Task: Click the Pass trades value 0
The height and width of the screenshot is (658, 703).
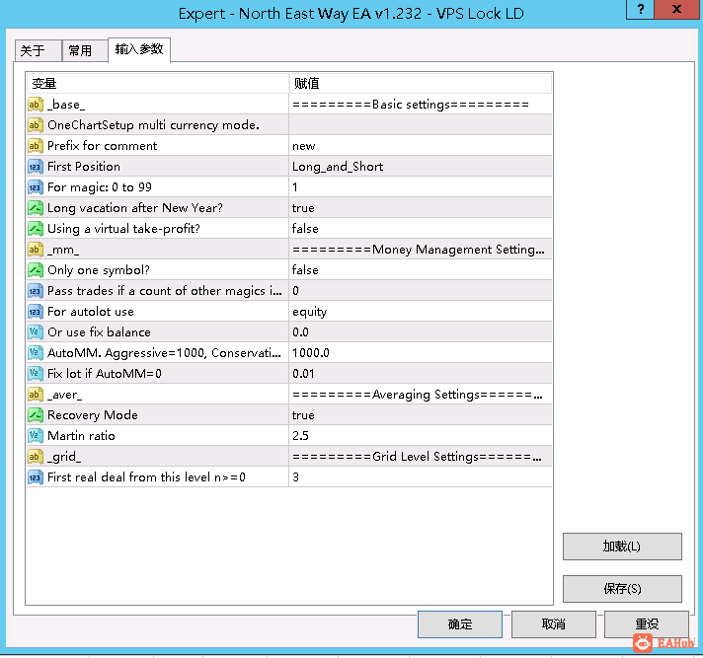Action: point(420,291)
